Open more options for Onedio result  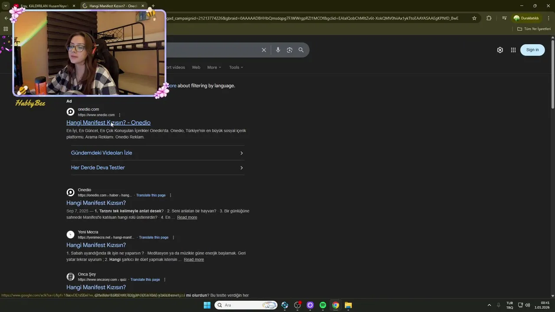tap(170, 195)
